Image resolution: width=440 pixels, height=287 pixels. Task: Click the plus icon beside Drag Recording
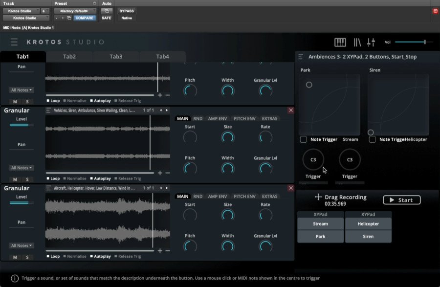pos(318,197)
